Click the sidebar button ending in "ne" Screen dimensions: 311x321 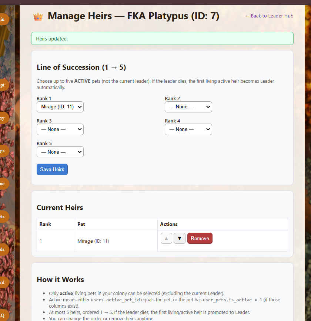3,184
